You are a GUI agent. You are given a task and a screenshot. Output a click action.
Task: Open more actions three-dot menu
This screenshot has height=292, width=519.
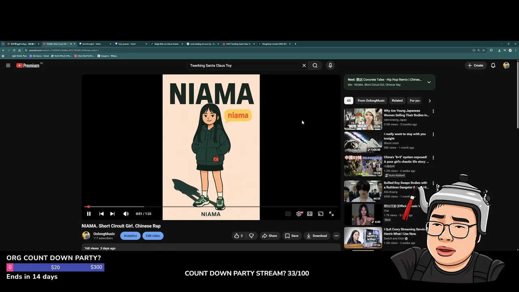(336, 236)
